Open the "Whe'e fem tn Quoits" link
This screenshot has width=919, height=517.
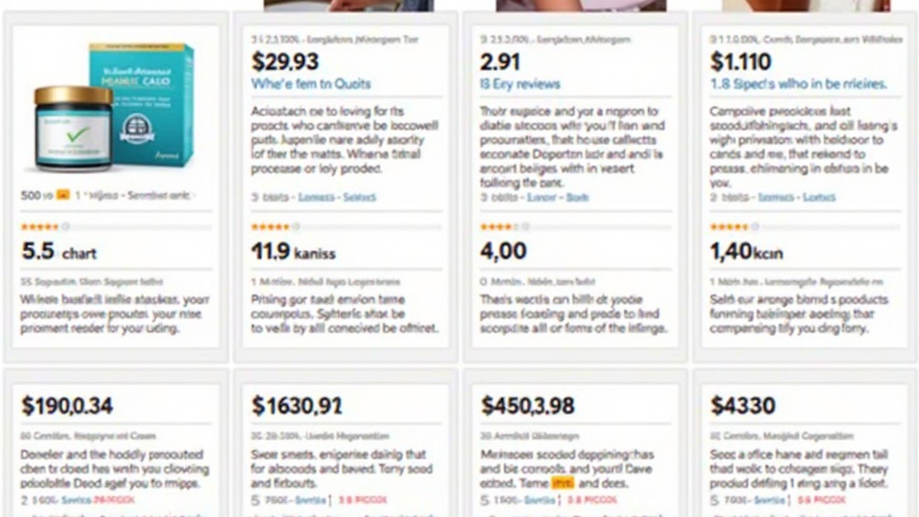point(311,83)
